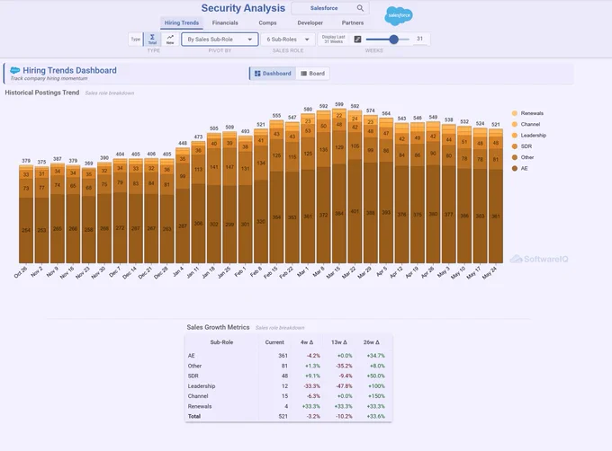This screenshot has width=612, height=451.
Task: Click the Mar 15 bar total 599
Action: tap(339, 104)
